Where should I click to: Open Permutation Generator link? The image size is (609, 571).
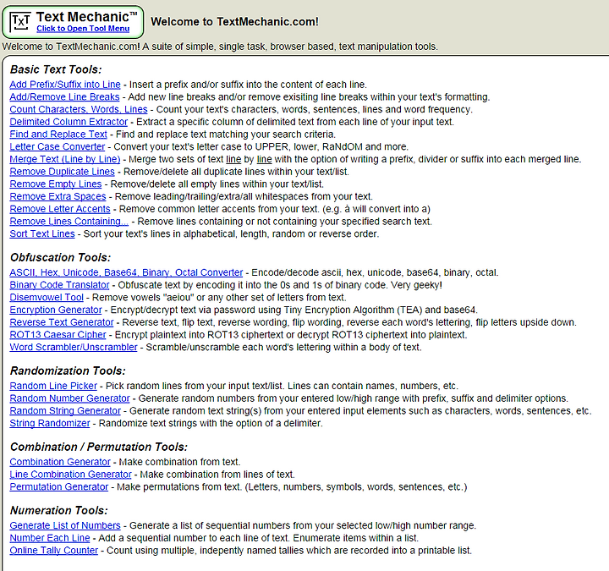59,486
